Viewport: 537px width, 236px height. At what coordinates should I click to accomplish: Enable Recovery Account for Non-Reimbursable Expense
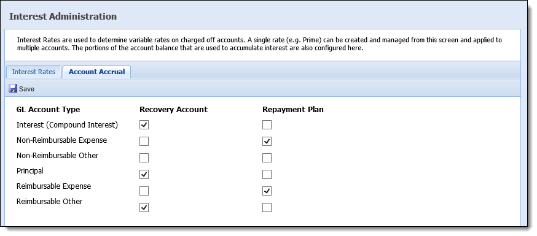coord(144,142)
